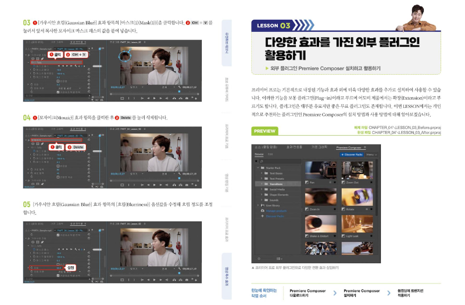Click the export frame camera in step 03 monitor
The width and height of the screenshot is (465, 305).
[187, 98]
